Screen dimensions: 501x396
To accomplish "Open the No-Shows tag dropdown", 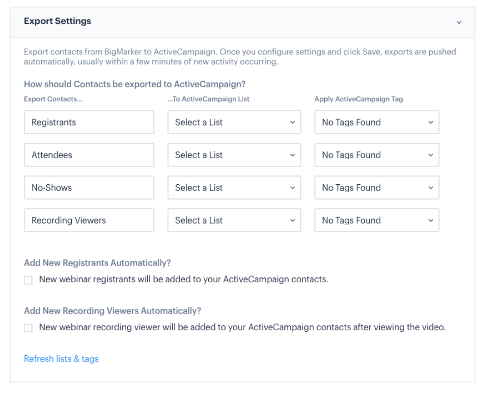I will click(377, 188).
